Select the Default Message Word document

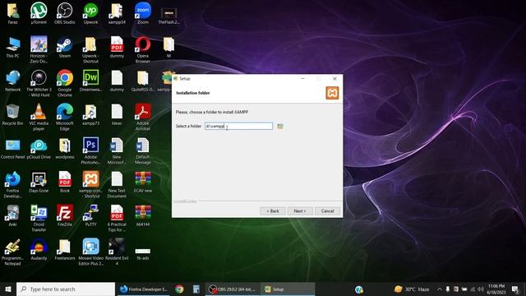(x=143, y=151)
